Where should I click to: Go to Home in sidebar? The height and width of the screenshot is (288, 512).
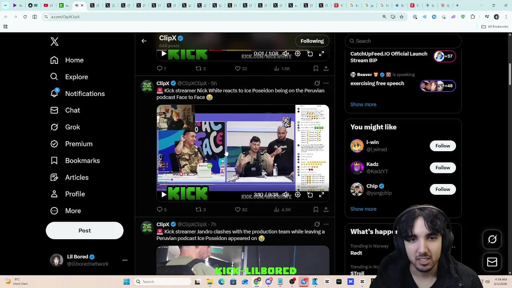(67, 60)
